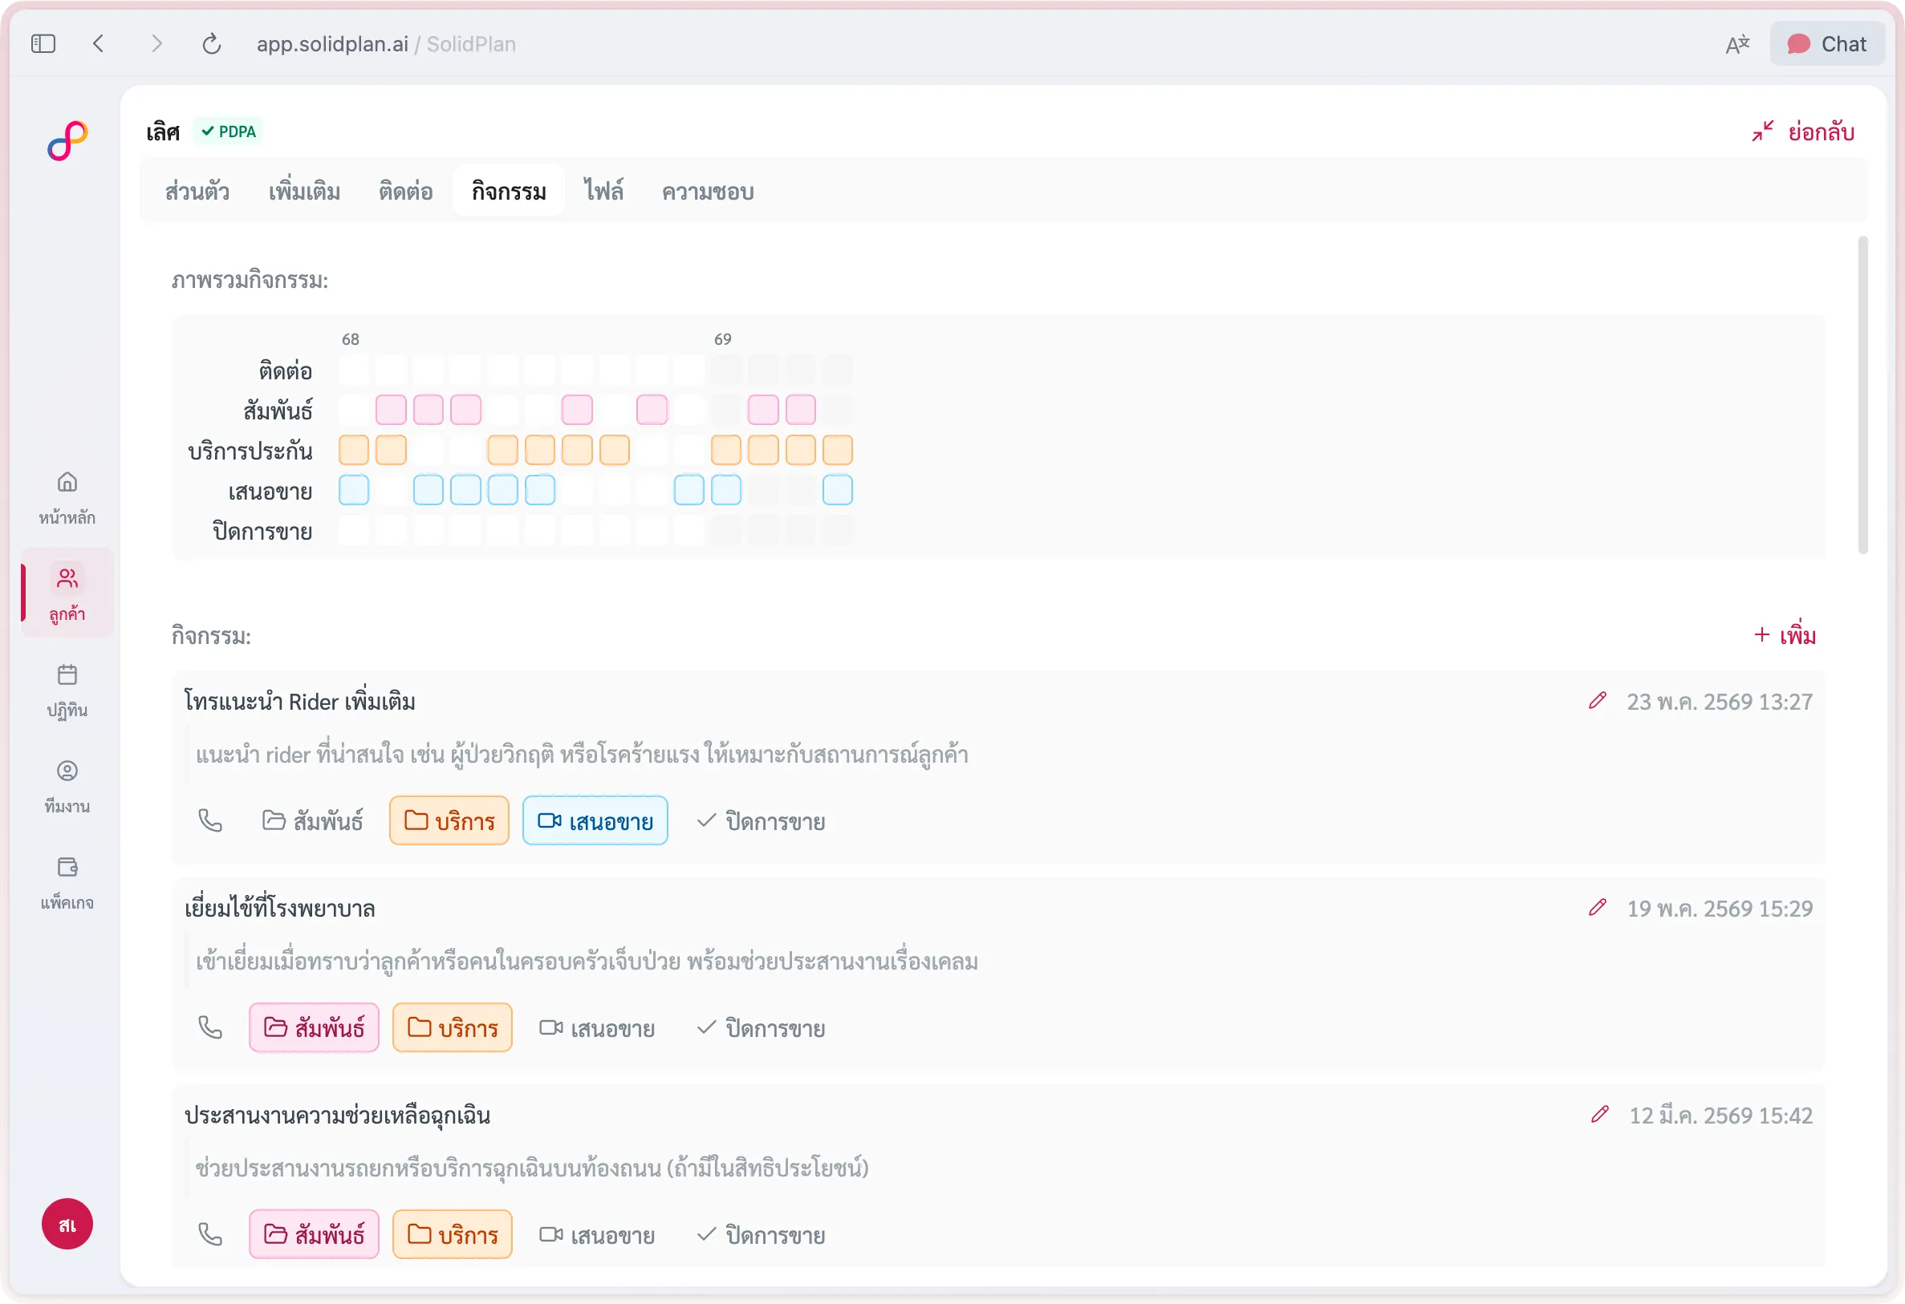The width and height of the screenshot is (1905, 1304).
Task: Switch to the ไฟล์ tab
Action: pyautogui.click(x=603, y=191)
